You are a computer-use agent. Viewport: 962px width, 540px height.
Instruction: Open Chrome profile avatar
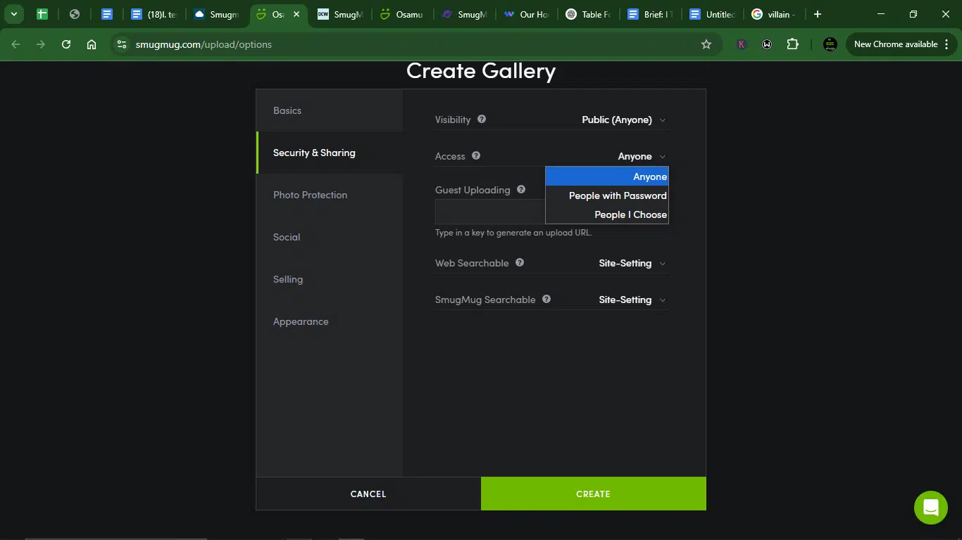click(x=830, y=44)
